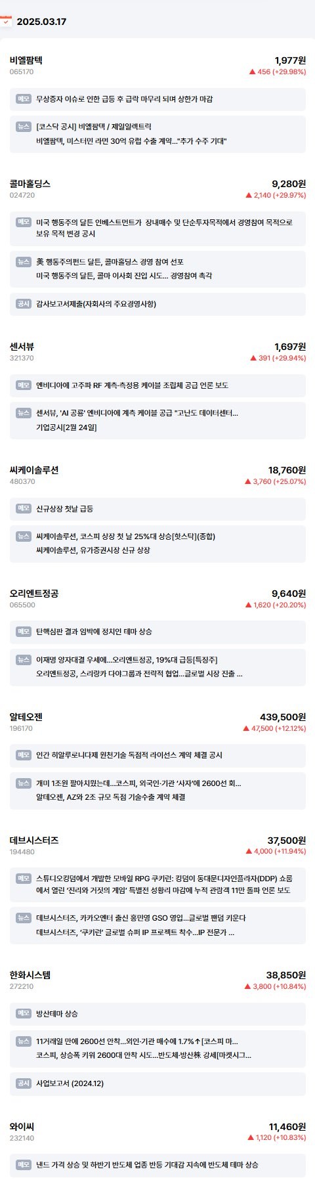Open news '비엘팜텍, 미스터민 라면 30억 유럽 수출 계약'
Screen dimensions: 315x1180
131,141
